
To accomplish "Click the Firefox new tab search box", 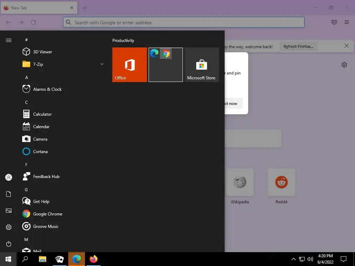I will (253, 139).
